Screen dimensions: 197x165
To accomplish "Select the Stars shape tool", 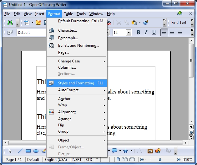I will click(125, 151).
